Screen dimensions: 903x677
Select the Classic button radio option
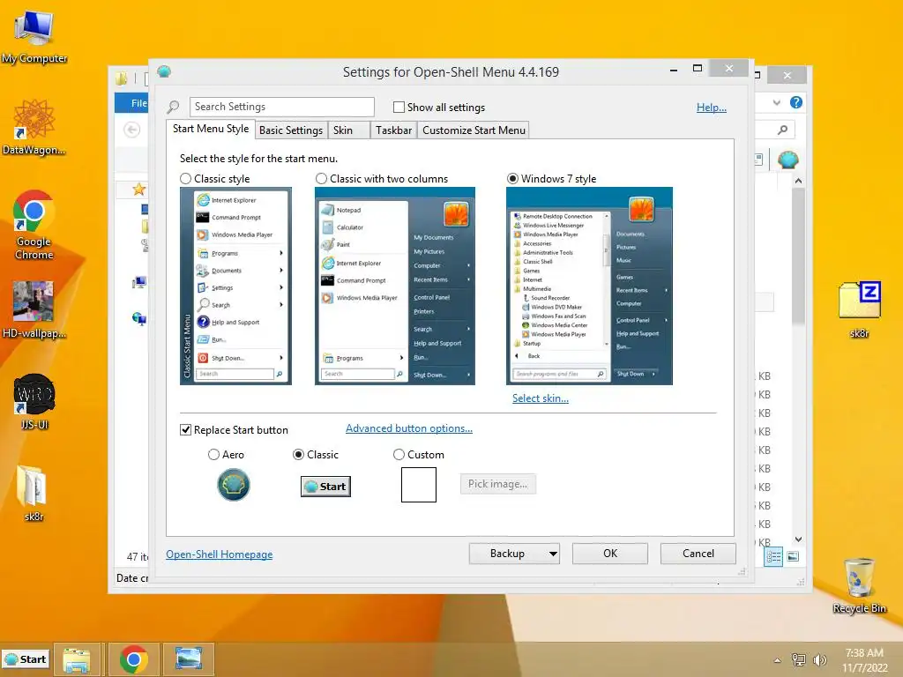[298, 455]
